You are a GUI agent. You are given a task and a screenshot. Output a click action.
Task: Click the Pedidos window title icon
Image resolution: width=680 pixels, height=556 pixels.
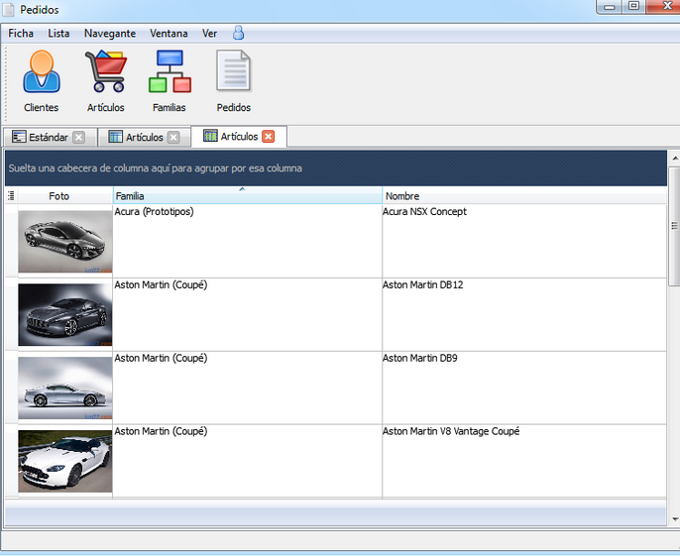click(x=8, y=10)
